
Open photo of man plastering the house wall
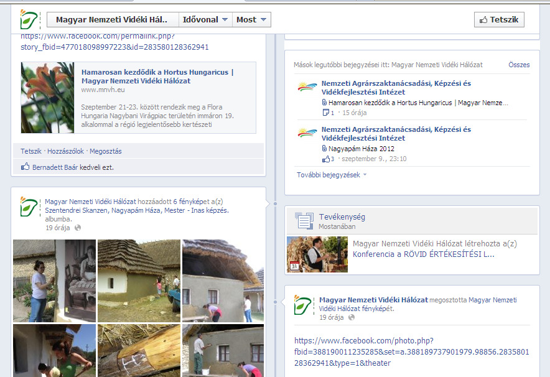(223, 350)
